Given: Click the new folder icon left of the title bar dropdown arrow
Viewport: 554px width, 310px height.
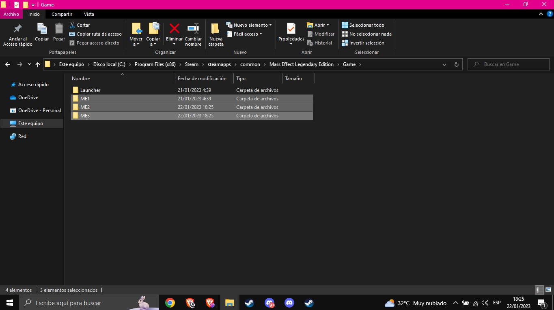Looking at the screenshot, I should [26, 5].
